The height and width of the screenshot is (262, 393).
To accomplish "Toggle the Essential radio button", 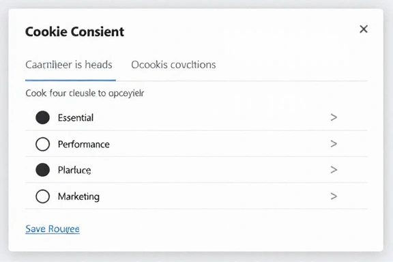I will tap(42, 117).
